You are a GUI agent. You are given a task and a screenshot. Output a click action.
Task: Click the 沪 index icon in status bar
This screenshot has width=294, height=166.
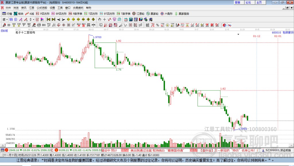pos(7,150)
